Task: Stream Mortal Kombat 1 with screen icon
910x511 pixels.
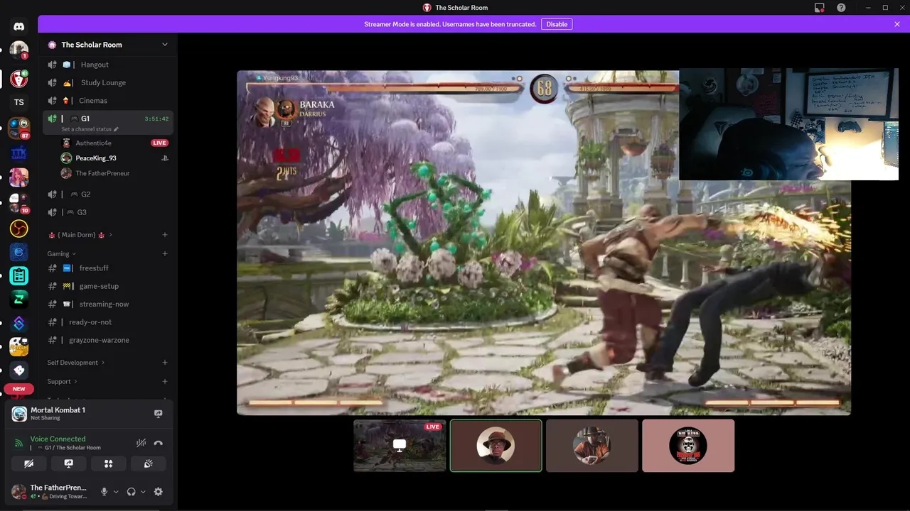Action: [159, 414]
